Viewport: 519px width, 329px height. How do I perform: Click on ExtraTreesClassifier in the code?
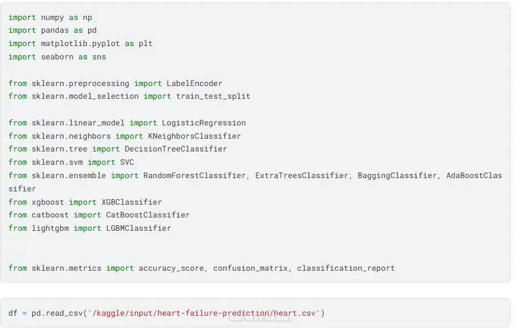tap(301, 175)
